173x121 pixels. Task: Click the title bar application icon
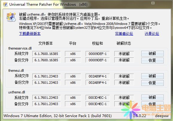point(5,5)
